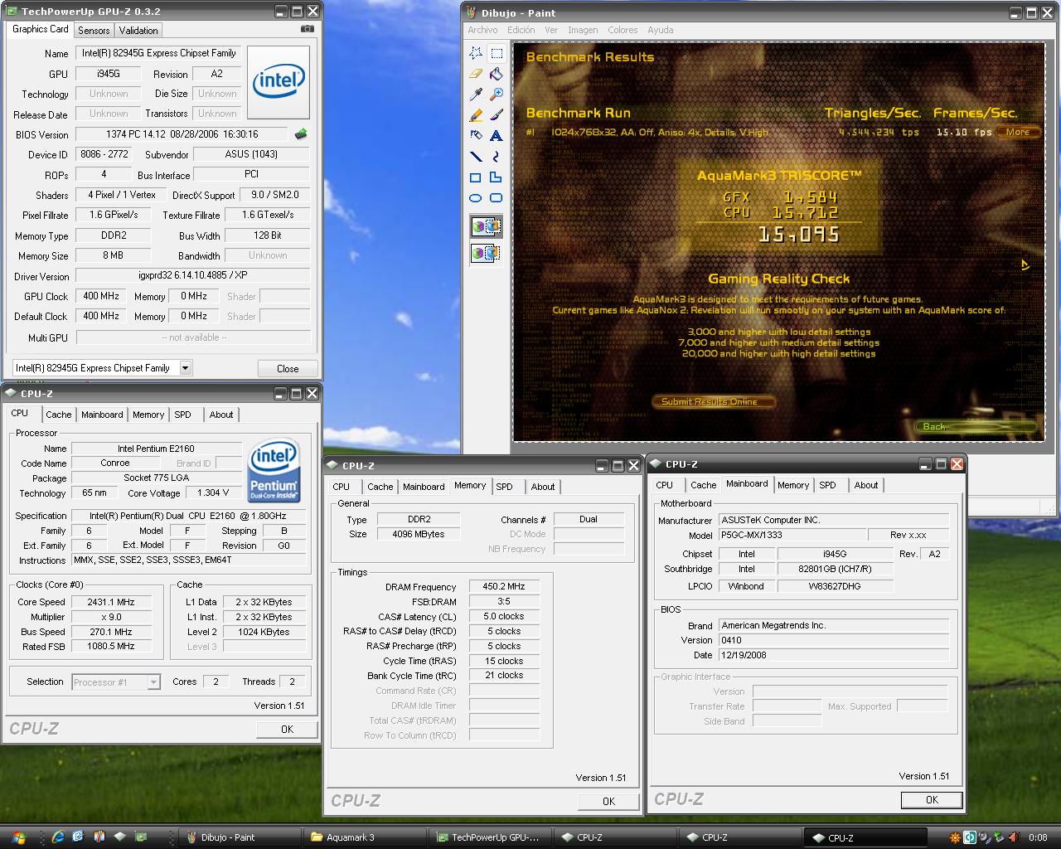1061x849 pixels.
Task: Pick the Fill With Color bucket tool
Action: (496, 74)
